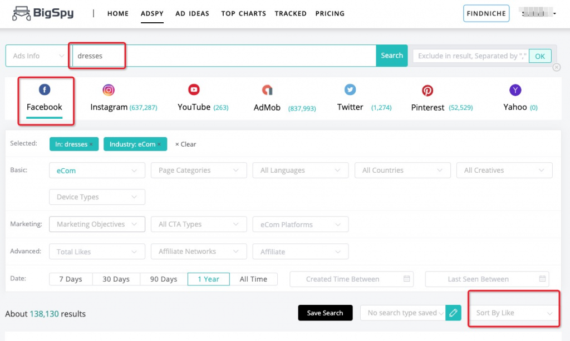The image size is (570, 341).
Task: Go to the HOME nav item
Action: click(118, 13)
